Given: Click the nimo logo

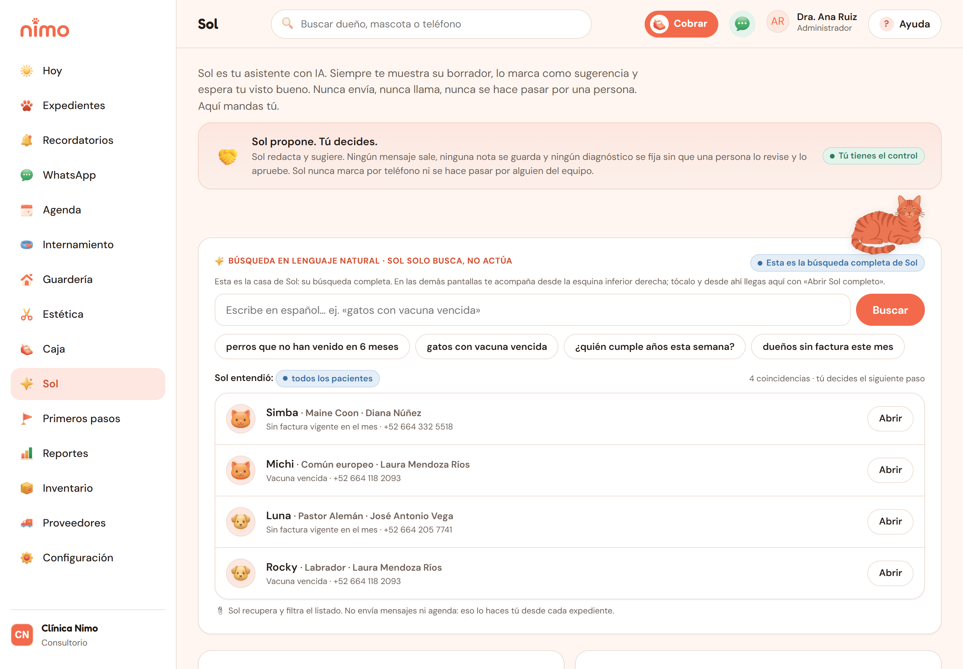Looking at the screenshot, I should tap(44, 28).
